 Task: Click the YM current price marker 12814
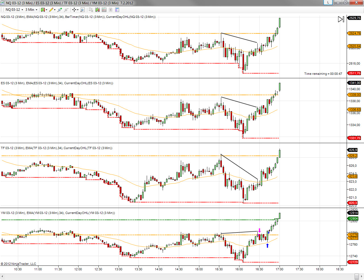[x=353, y=213]
